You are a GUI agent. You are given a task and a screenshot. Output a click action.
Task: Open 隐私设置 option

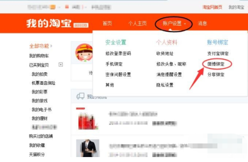[x=165, y=85]
